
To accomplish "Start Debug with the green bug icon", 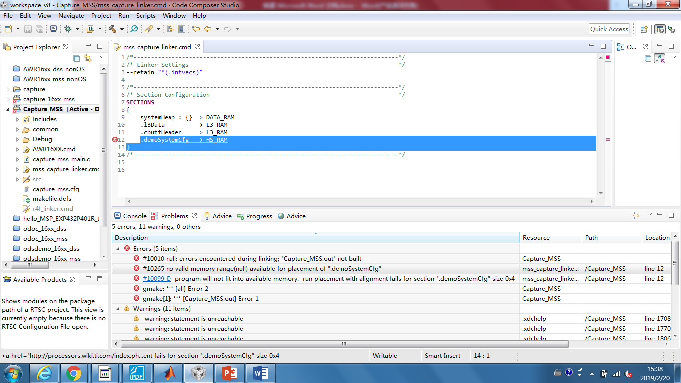I will coord(68,29).
